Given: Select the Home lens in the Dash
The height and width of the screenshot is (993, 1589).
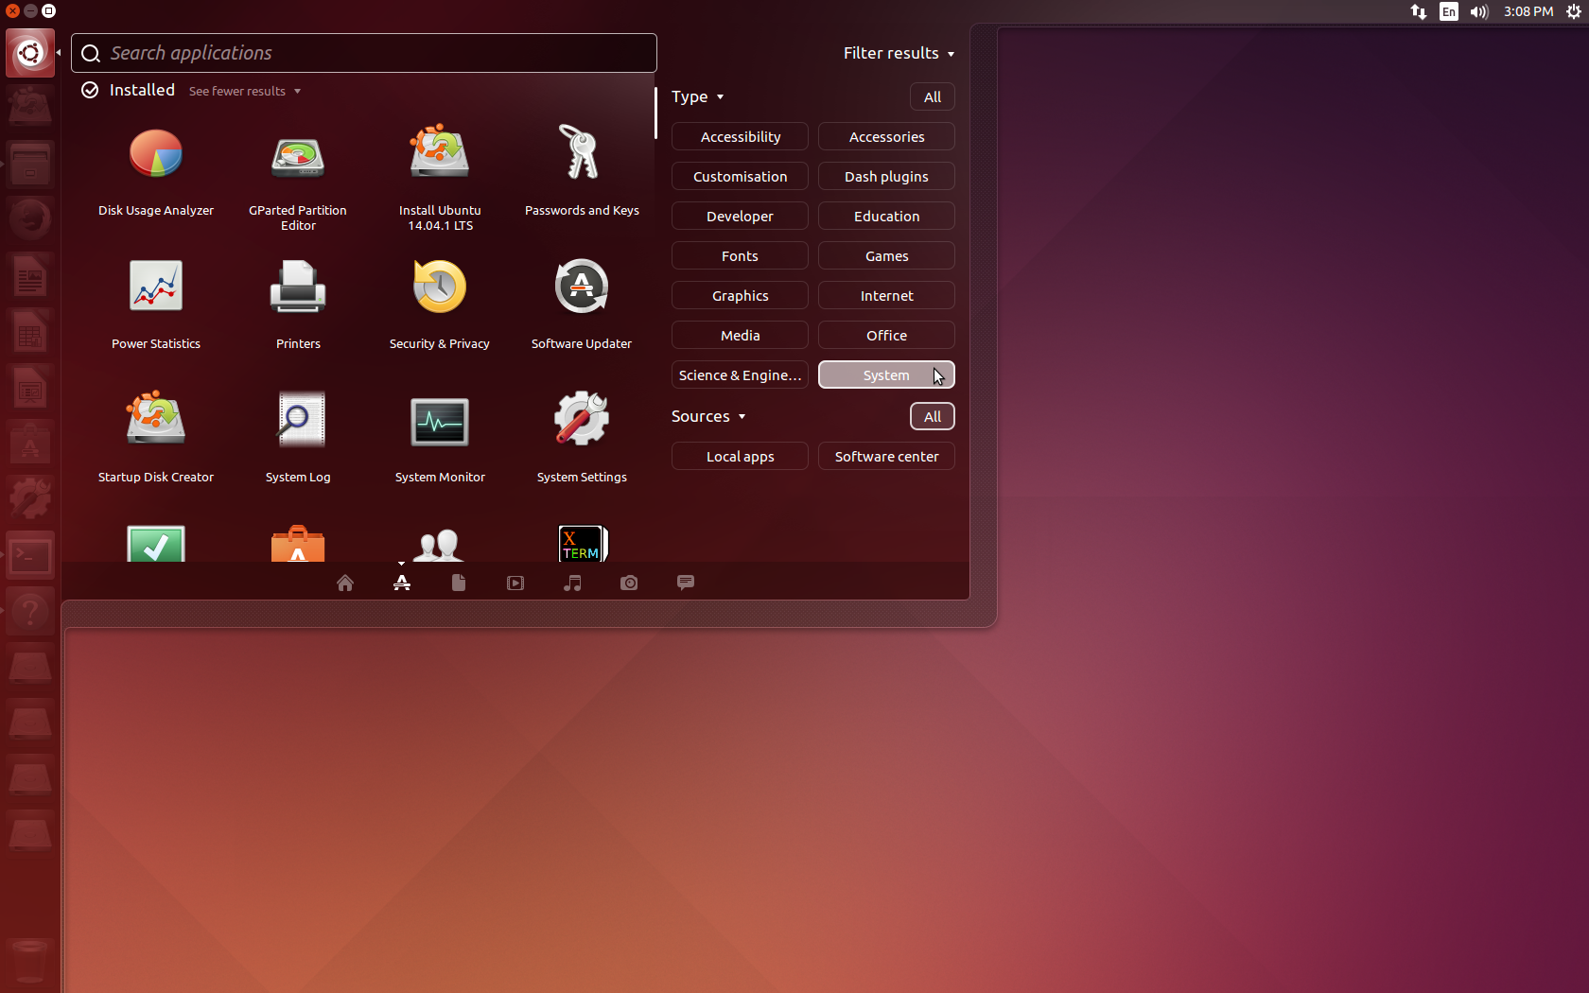Looking at the screenshot, I should [344, 583].
